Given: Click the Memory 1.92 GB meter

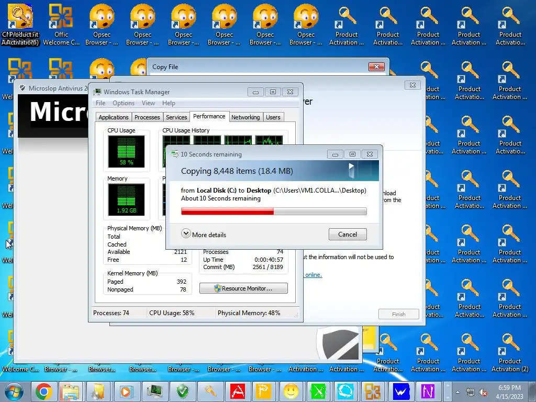Looking at the screenshot, I should 126,199.
